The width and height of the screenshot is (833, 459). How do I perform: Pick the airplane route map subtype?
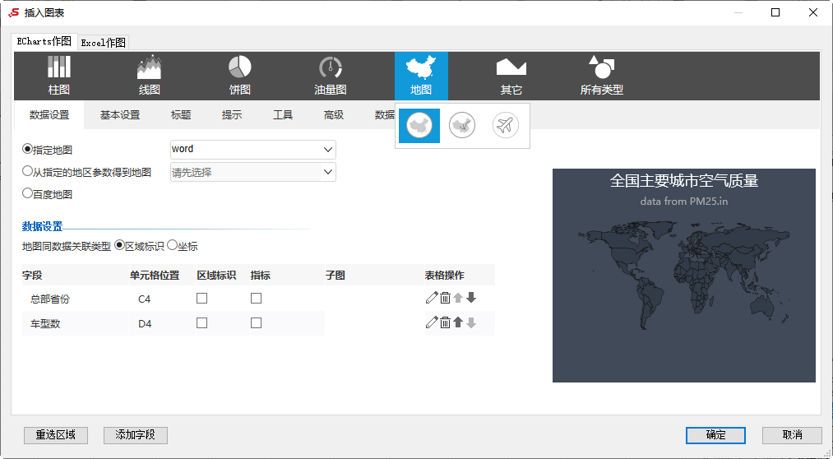click(505, 126)
